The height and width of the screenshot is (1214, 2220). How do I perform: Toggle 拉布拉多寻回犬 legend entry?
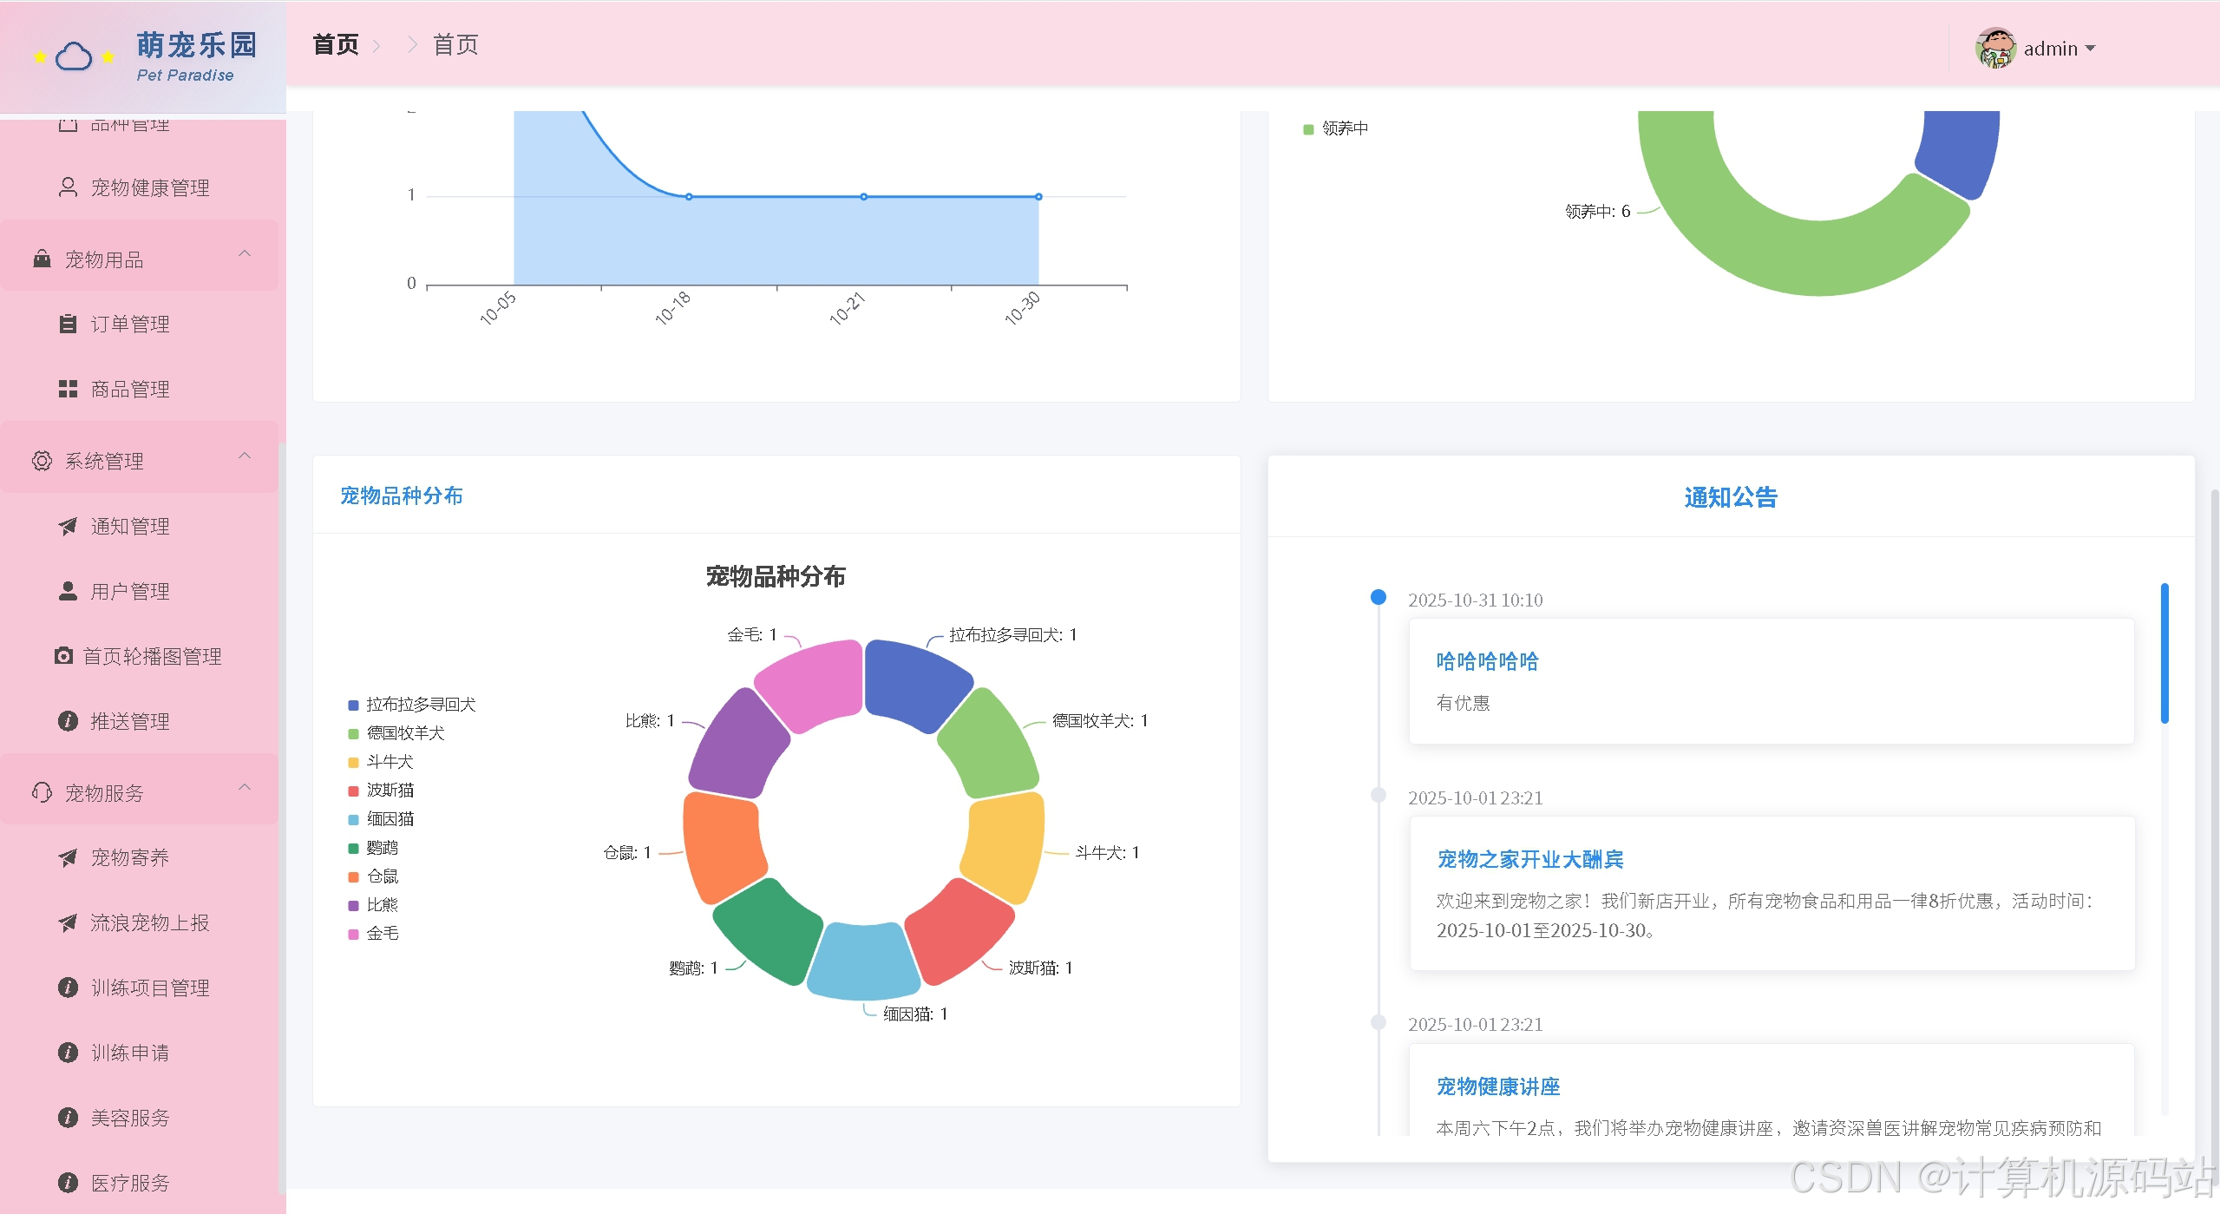click(411, 704)
